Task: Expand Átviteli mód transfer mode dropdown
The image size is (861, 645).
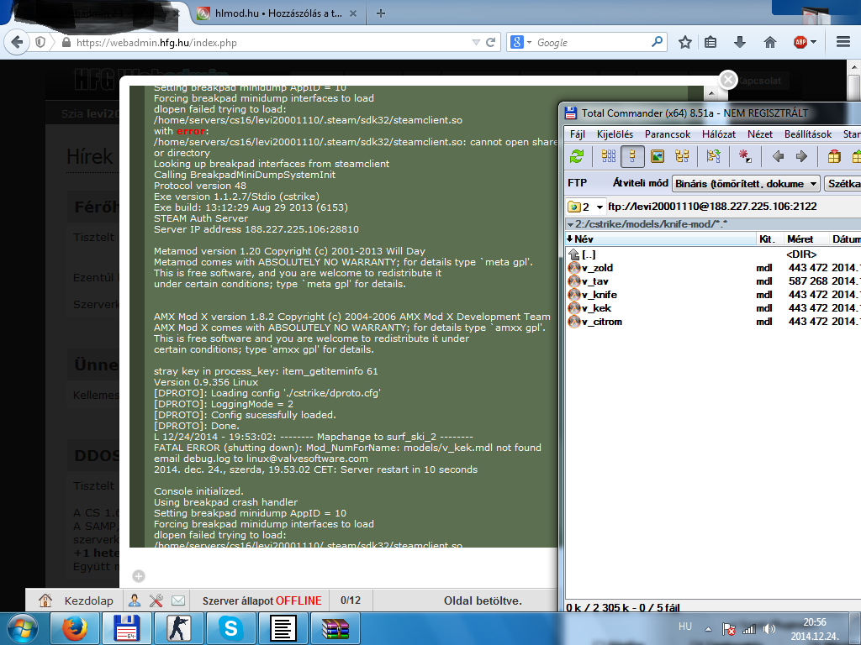Action: [813, 183]
